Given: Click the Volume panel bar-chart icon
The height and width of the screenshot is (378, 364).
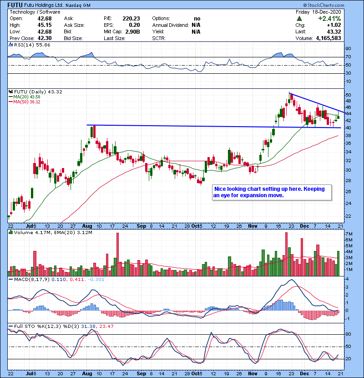Looking at the screenshot, I should pyautogui.click(x=11, y=232).
